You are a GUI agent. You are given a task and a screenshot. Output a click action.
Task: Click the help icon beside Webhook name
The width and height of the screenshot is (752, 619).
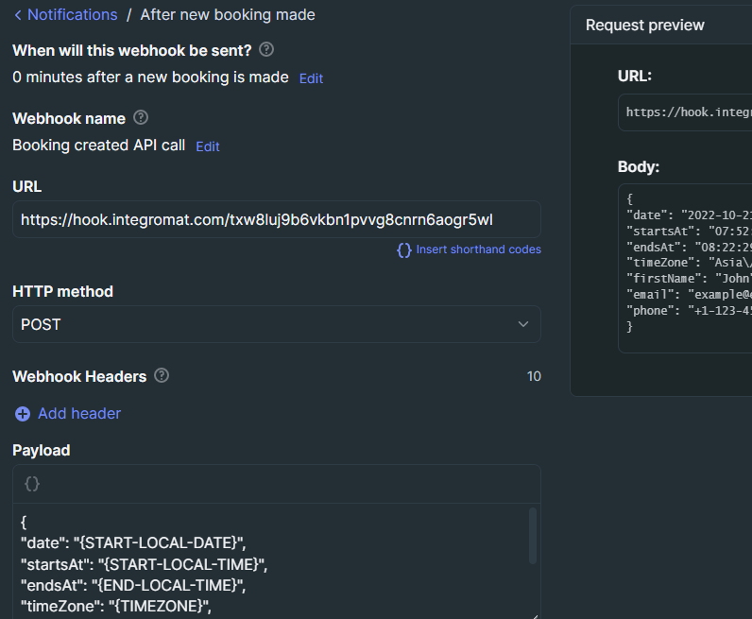tap(141, 117)
